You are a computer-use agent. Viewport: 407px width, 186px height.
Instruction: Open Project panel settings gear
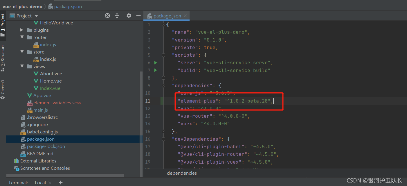pyautogui.click(x=129, y=16)
